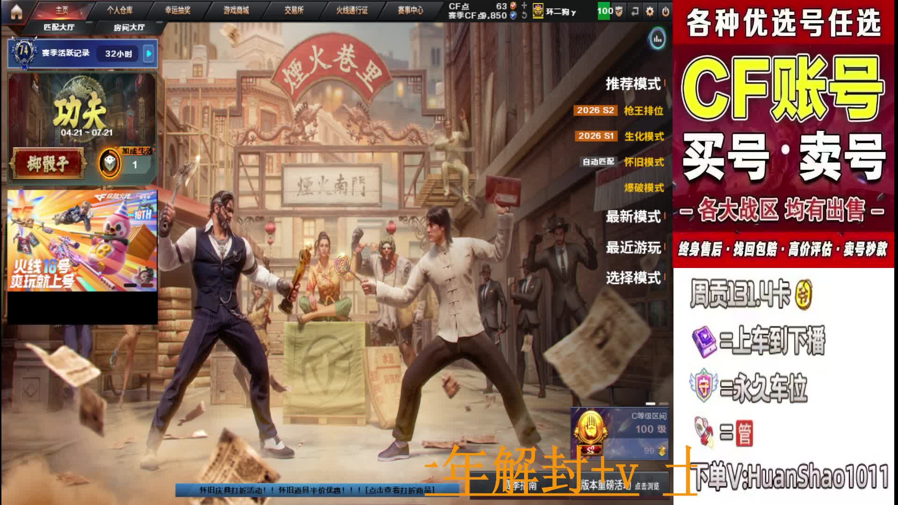Click the power exit icon
The width and height of the screenshot is (898, 505).
tap(665, 11)
